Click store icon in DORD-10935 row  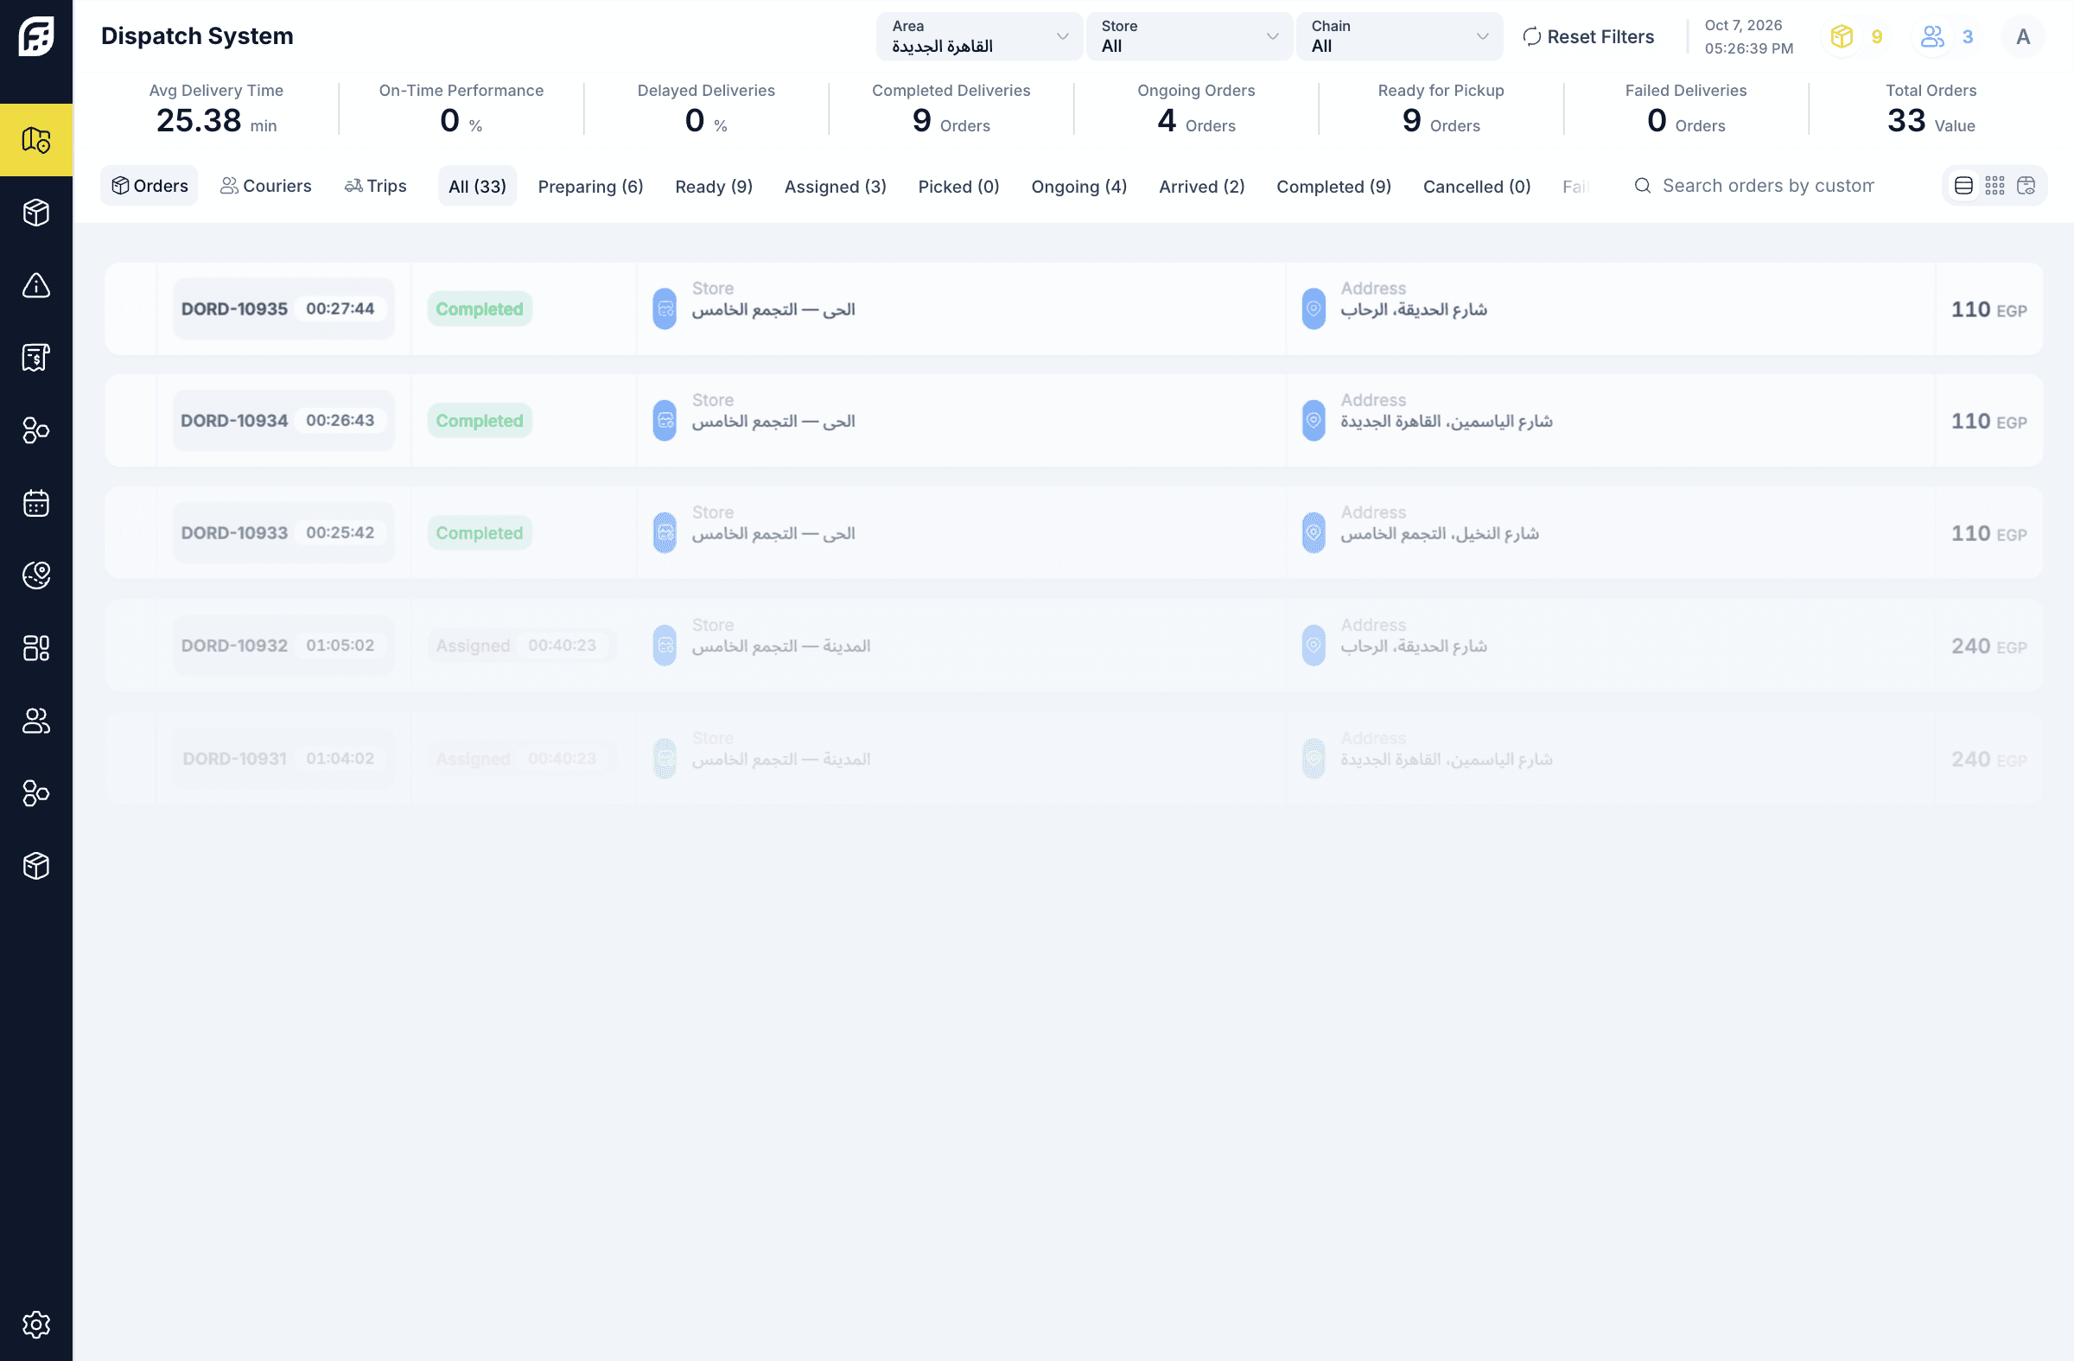pos(665,308)
